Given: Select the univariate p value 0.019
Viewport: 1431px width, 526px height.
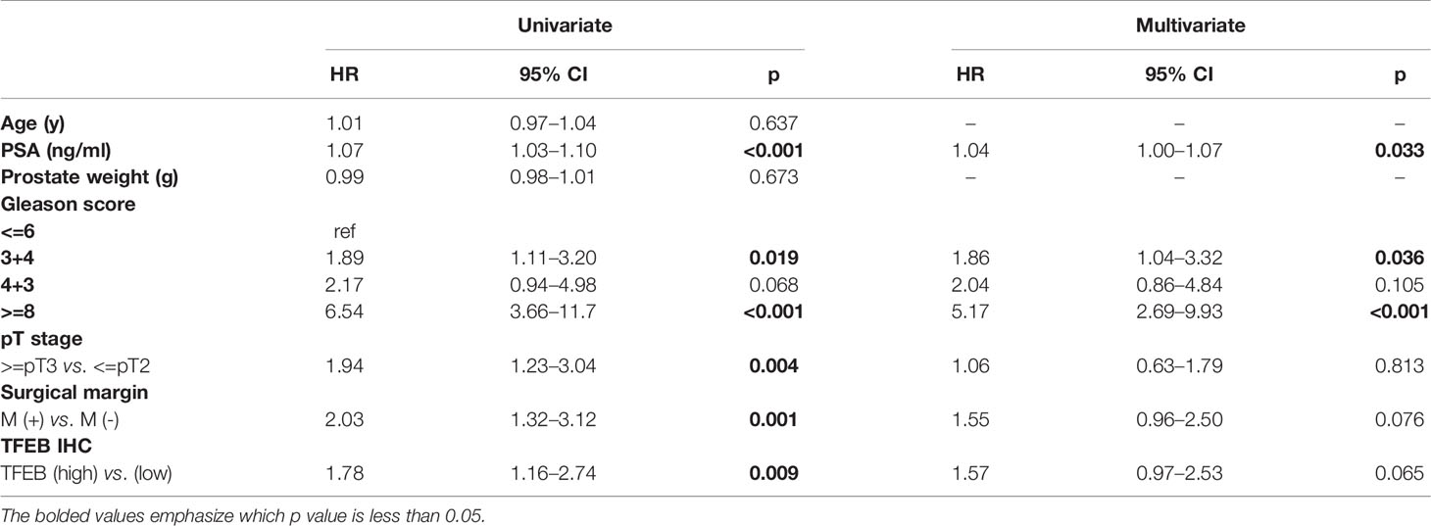Looking at the screenshot, I should 770,259.
